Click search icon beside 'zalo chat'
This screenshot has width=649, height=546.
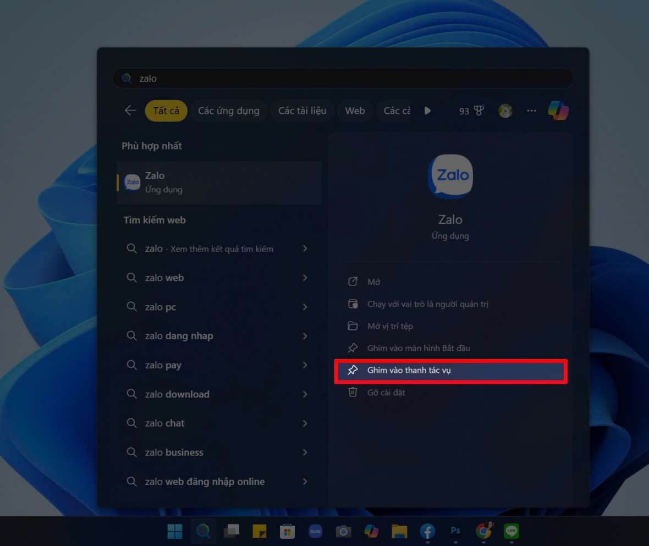[x=131, y=423]
